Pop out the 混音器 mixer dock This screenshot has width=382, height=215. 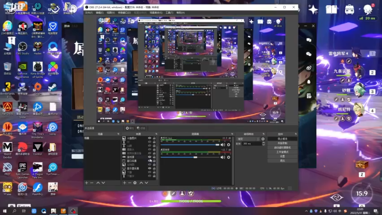point(232,134)
